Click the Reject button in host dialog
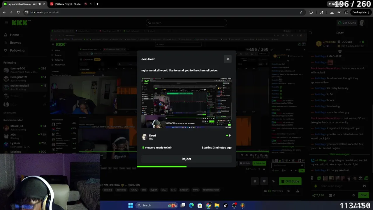The width and height of the screenshot is (373, 210). 186,159
